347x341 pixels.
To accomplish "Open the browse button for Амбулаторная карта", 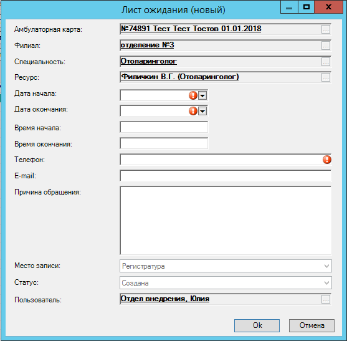I will coord(326,29).
